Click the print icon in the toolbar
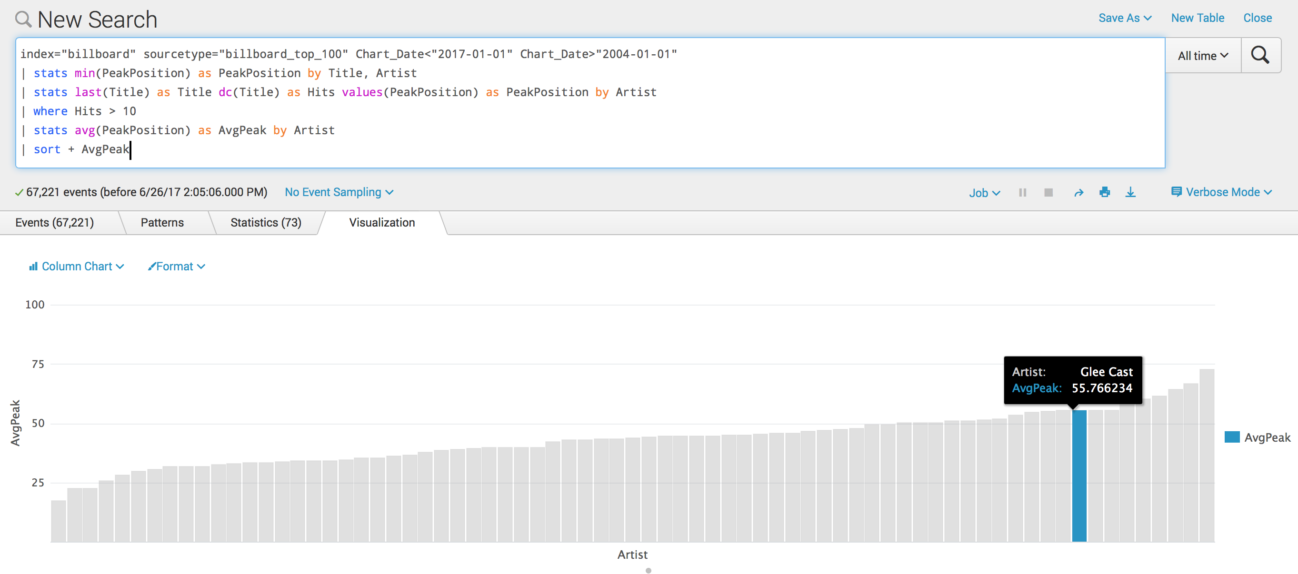The width and height of the screenshot is (1298, 574). tap(1104, 193)
